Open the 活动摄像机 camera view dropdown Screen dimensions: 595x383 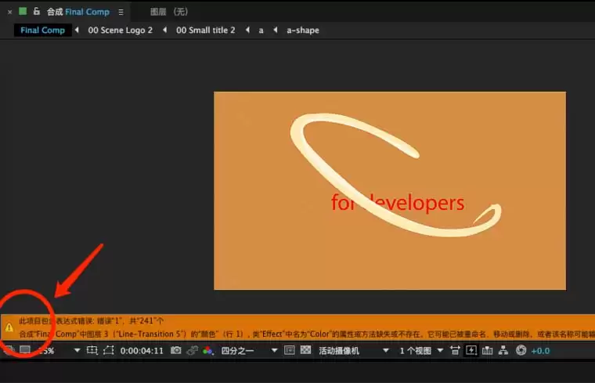pyautogui.click(x=354, y=351)
